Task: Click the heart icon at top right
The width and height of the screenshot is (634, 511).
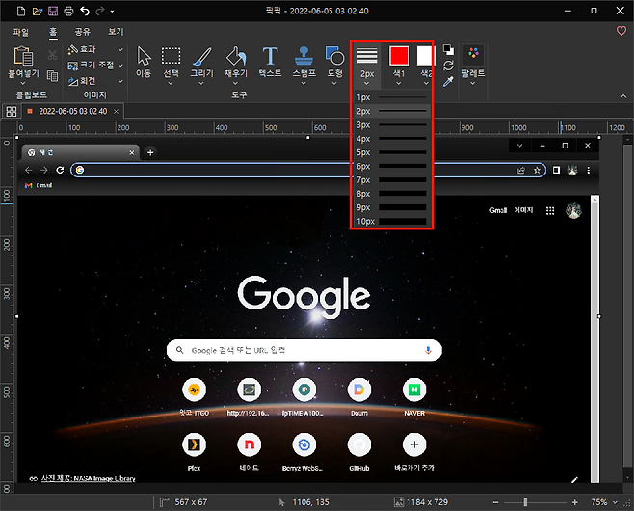Action: pos(621,31)
